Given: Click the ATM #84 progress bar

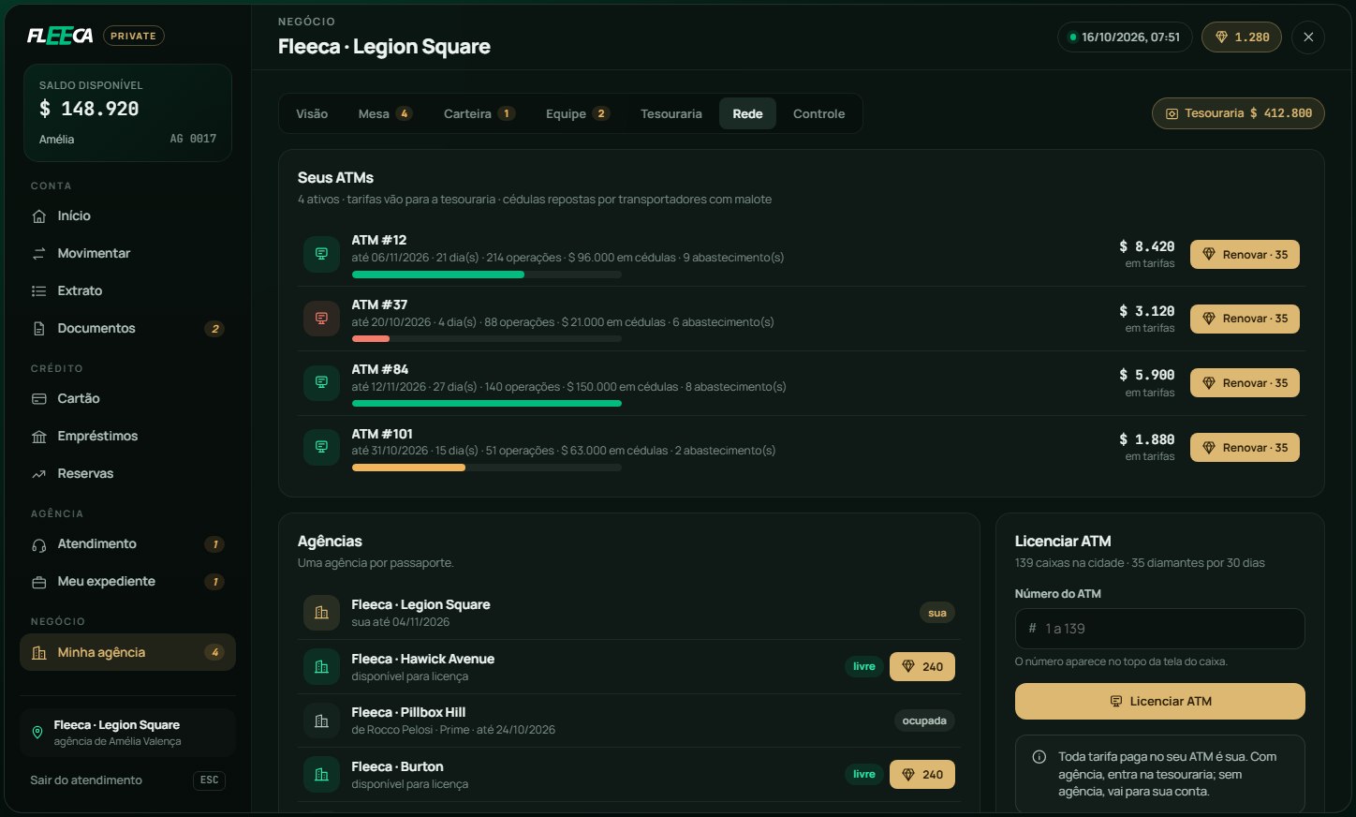Looking at the screenshot, I should [x=487, y=404].
